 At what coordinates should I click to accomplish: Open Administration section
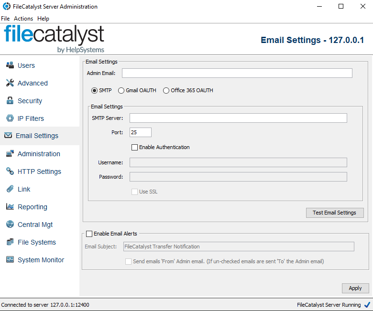tap(39, 154)
